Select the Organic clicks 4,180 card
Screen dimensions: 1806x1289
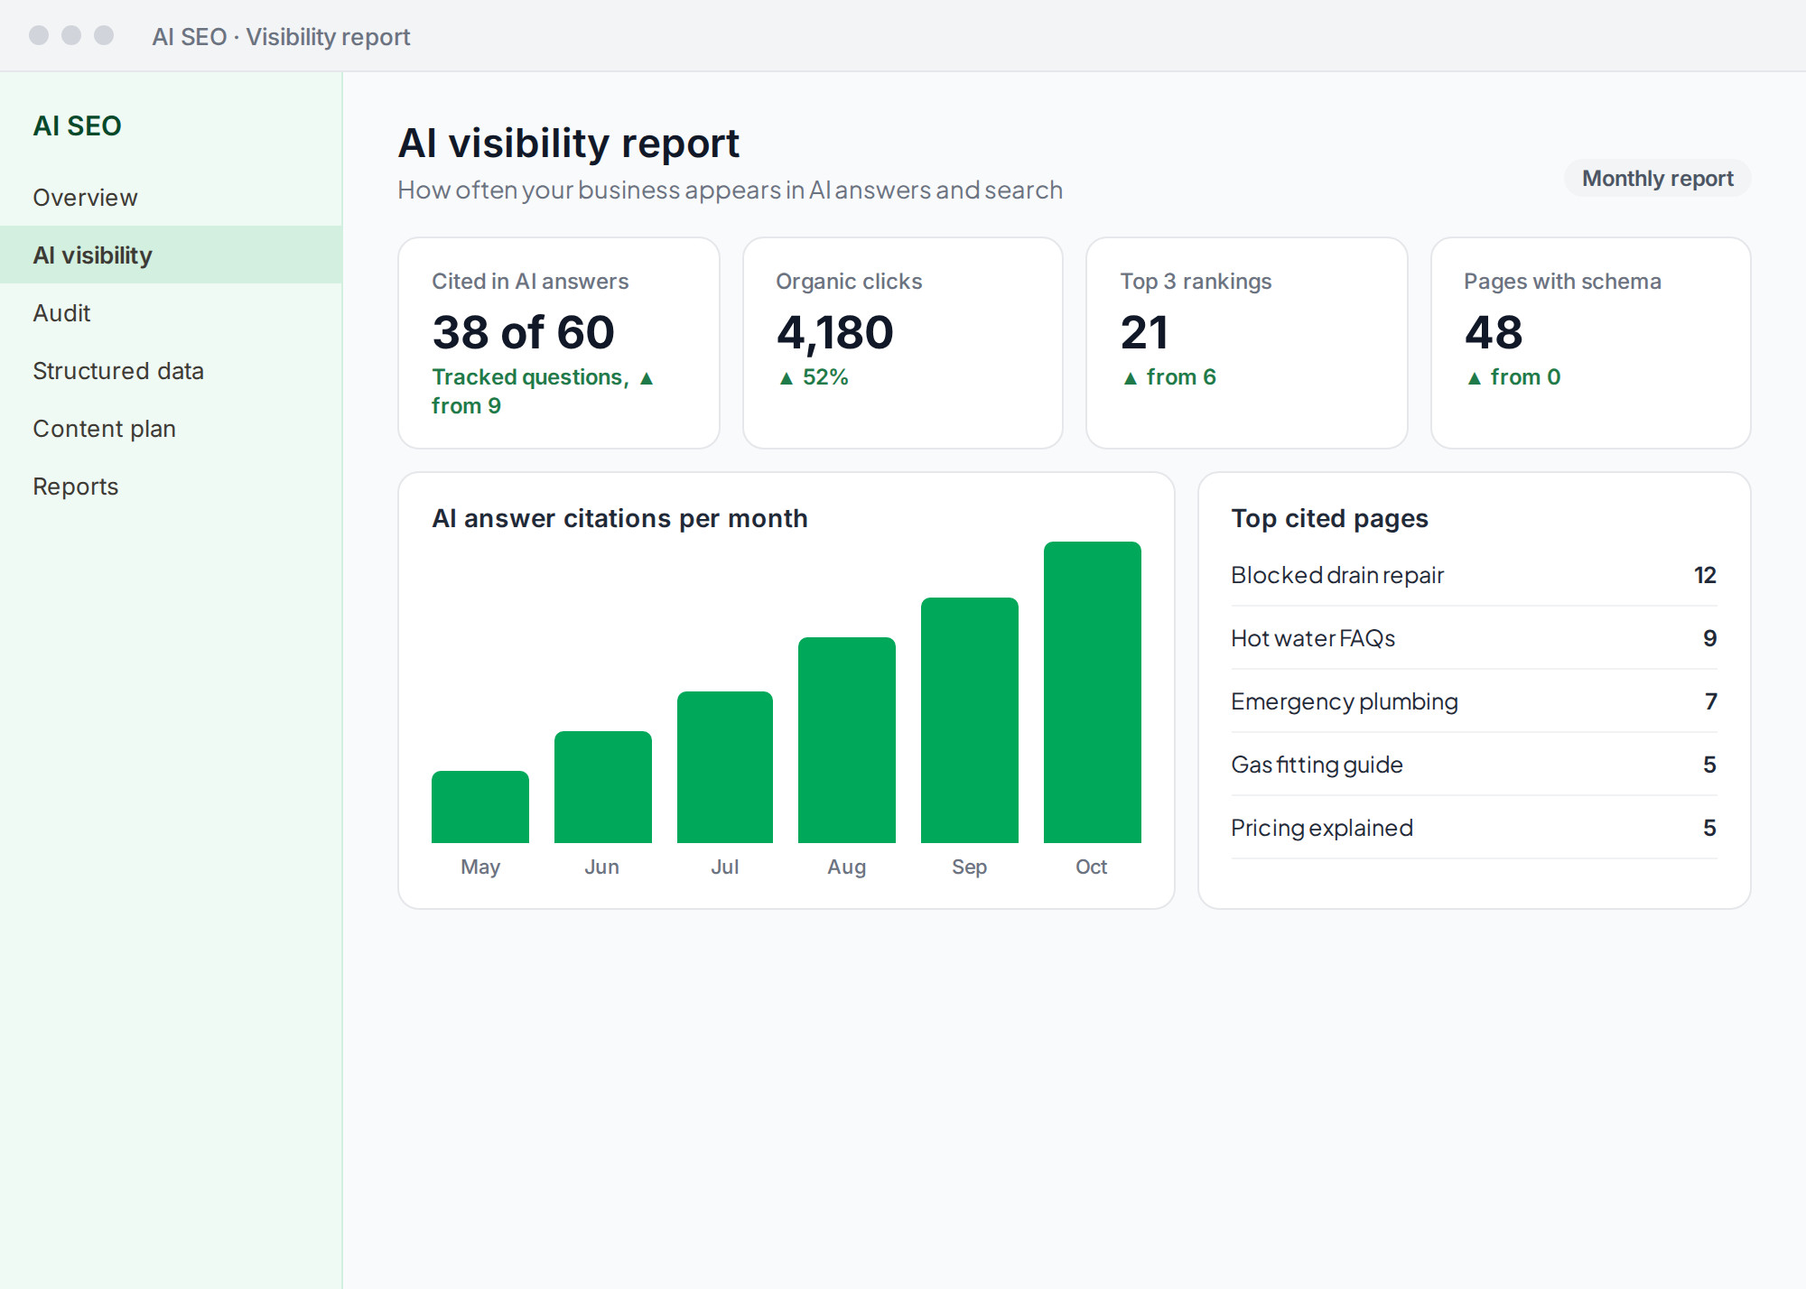click(903, 343)
